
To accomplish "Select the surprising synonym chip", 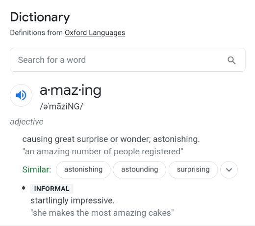I will tap(193, 169).
